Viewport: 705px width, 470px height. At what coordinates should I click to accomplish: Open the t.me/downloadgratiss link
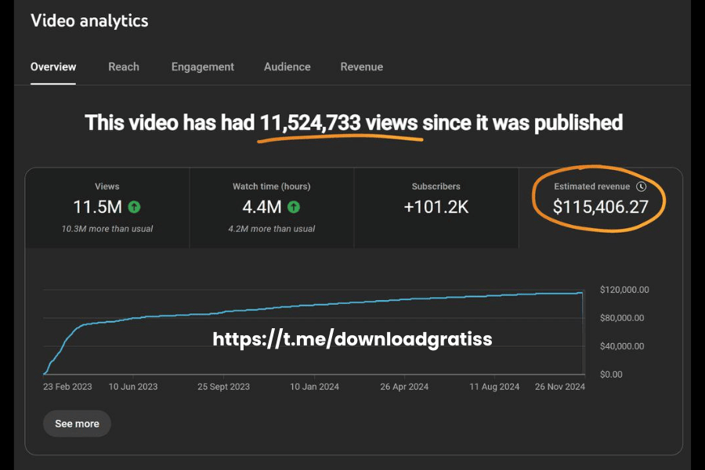pyautogui.click(x=352, y=338)
